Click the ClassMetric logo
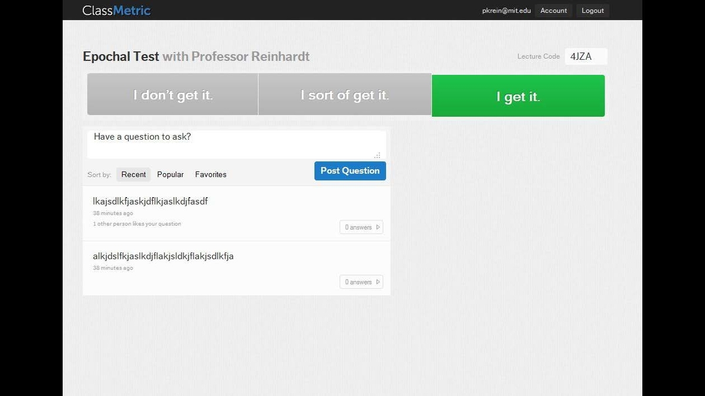The height and width of the screenshot is (396, 705). 116,11
